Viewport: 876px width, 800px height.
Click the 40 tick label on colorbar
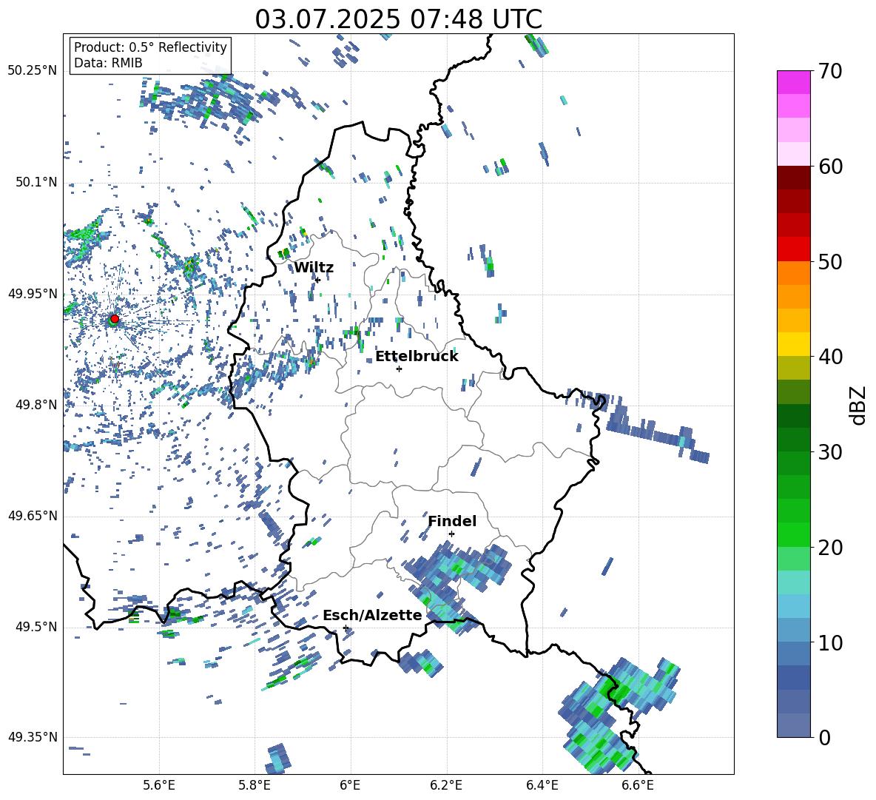click(x=829, y=357)
